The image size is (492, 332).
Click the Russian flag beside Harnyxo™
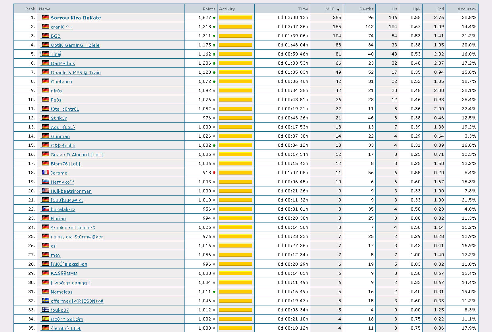pos(45,182)
